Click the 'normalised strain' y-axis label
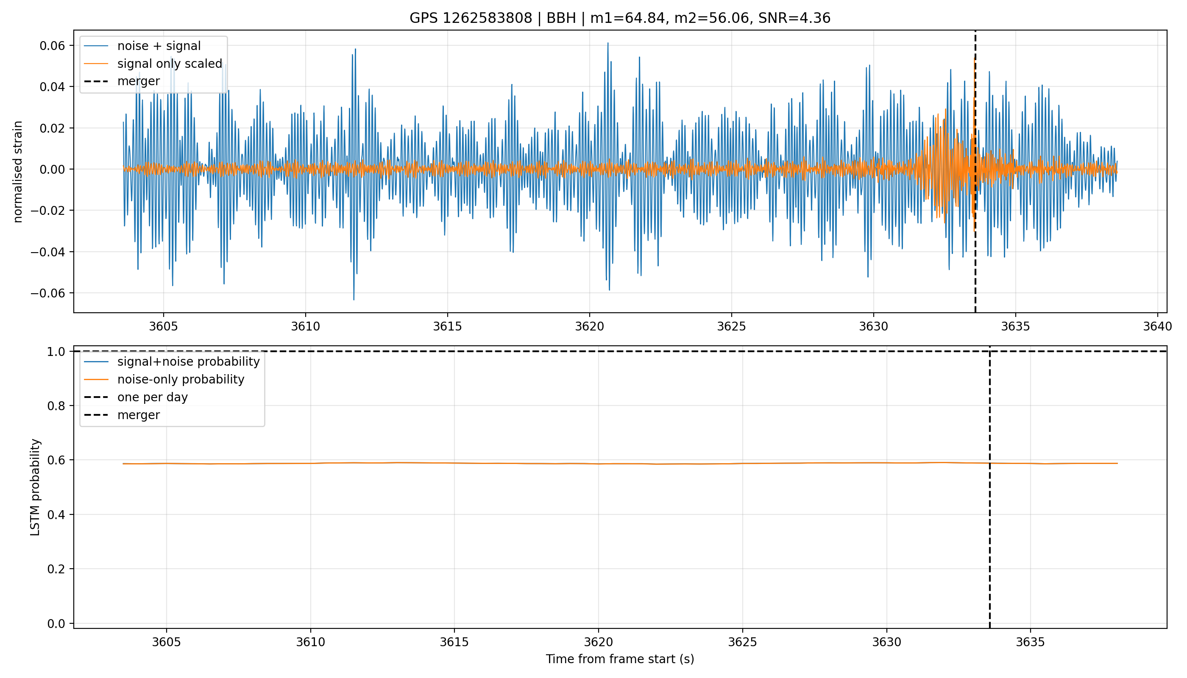The height and width of the screenshot is (678, 1187). pos(18,172)
